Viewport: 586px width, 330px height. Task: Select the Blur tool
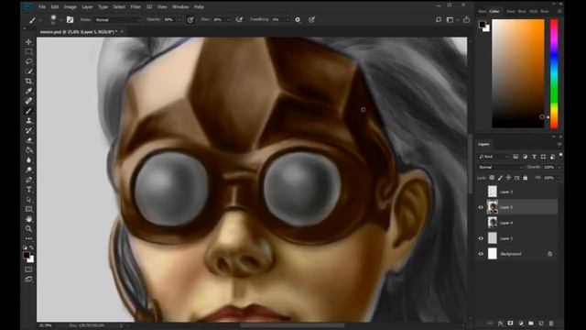(28, 159)
